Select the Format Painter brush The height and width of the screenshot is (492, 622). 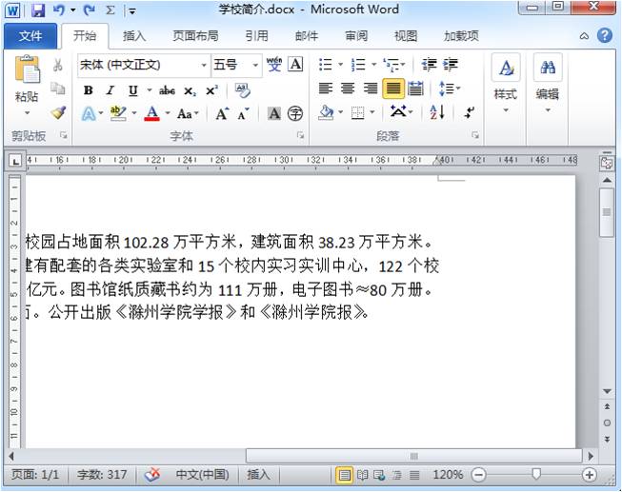58,113
